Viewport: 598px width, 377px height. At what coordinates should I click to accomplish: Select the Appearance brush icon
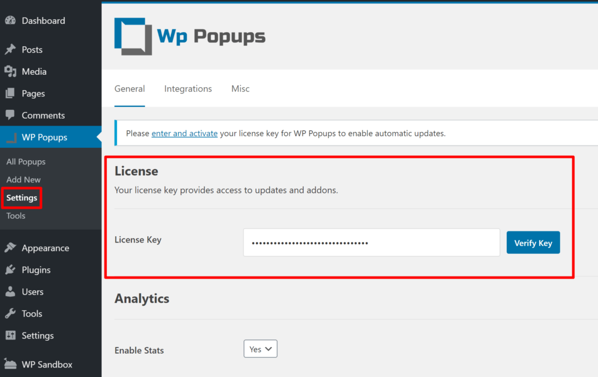click(x=12, y=248)
